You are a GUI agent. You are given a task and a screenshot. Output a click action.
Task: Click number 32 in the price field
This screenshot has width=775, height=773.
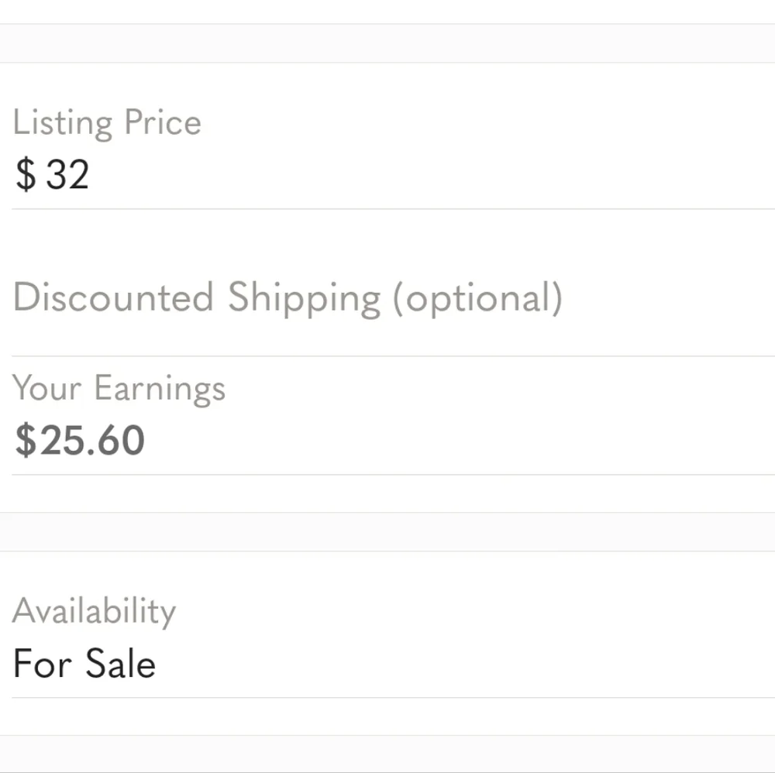pyautogui.click(x=67, y=174)
